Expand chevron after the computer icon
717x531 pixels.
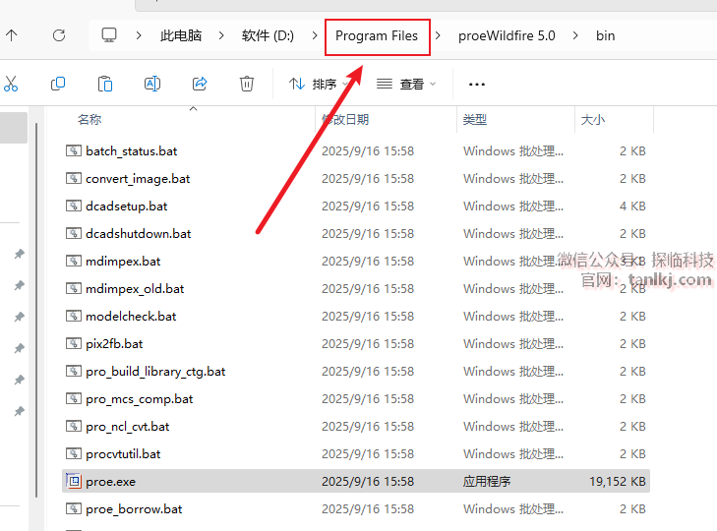[x=139, y=35]
